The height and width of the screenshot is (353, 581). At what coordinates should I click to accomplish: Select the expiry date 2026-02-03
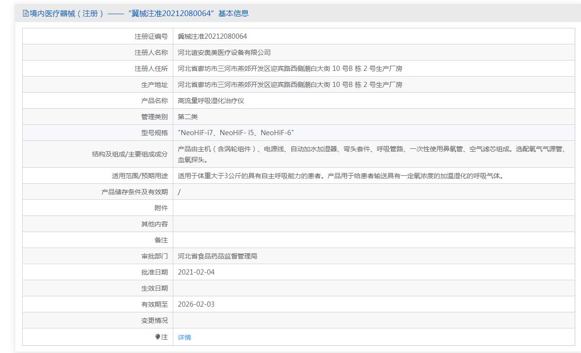coord(196,304)
